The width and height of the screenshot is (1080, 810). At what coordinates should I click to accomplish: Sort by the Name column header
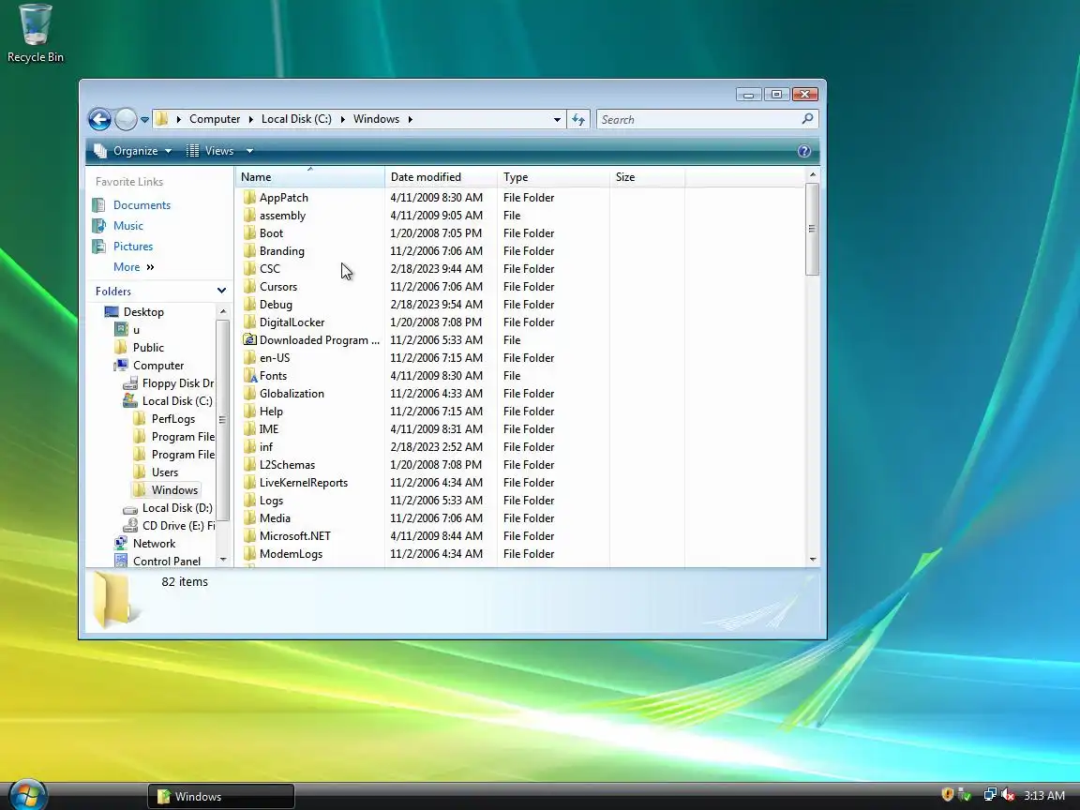[310, 177]
